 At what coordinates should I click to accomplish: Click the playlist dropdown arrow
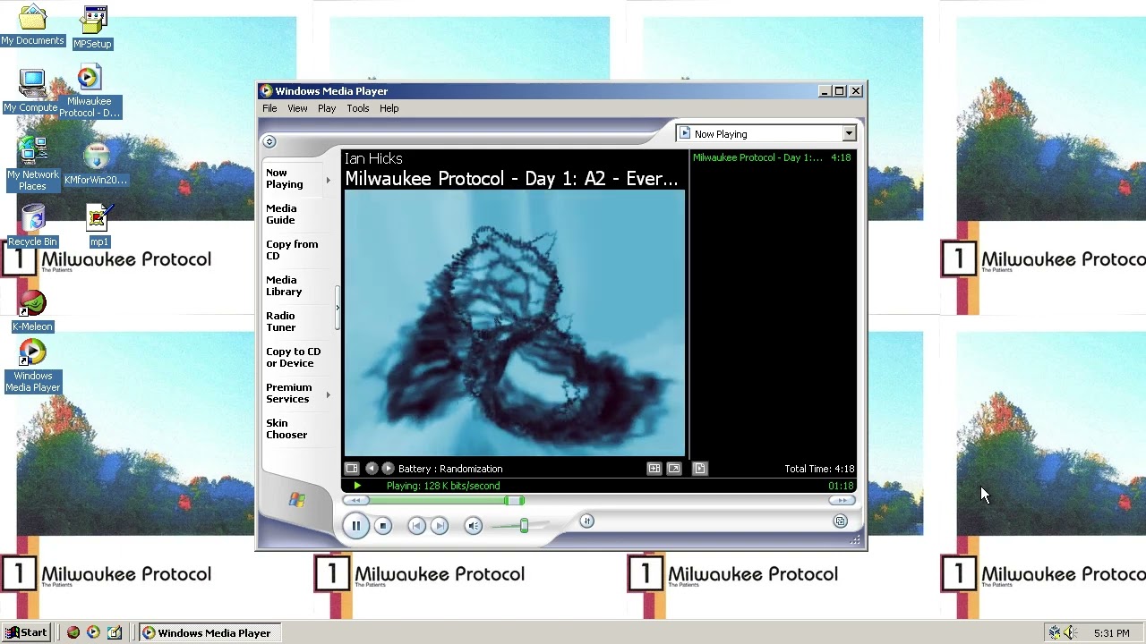[x=849, y=134]
